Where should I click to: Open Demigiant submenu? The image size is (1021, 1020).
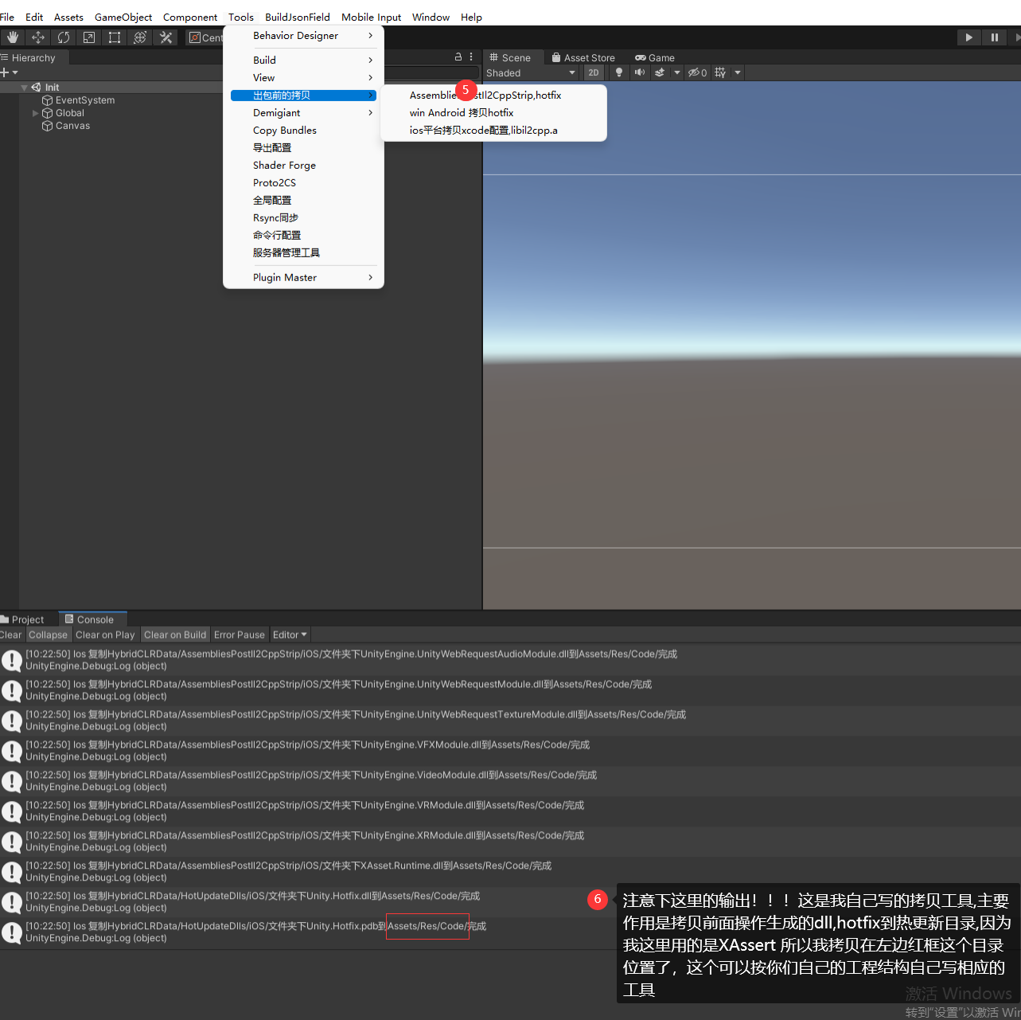[303, 113]
